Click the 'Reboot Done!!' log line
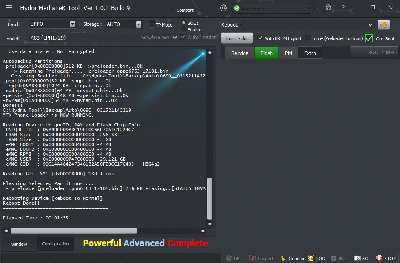400x263 pixels. coord(21,203)
